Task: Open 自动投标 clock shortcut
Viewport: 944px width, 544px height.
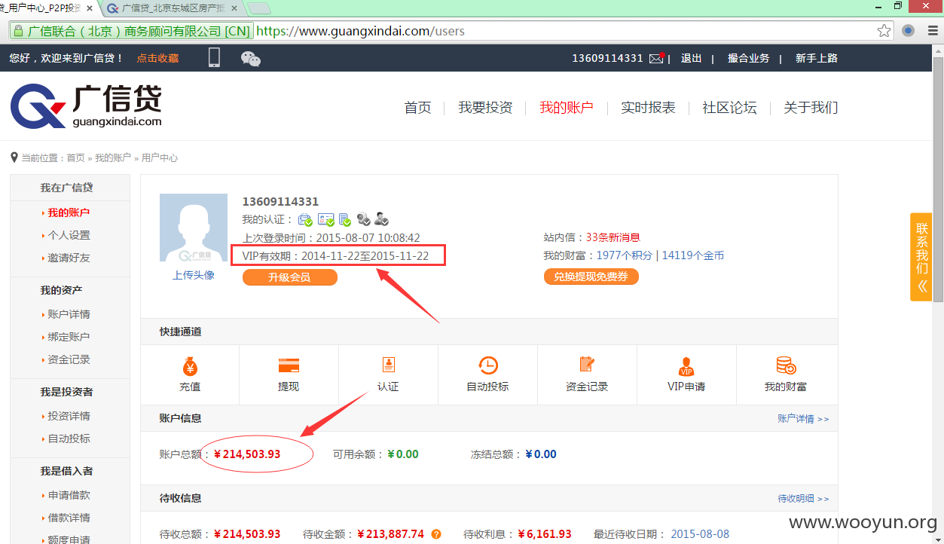Action: [x=487, y=365]
